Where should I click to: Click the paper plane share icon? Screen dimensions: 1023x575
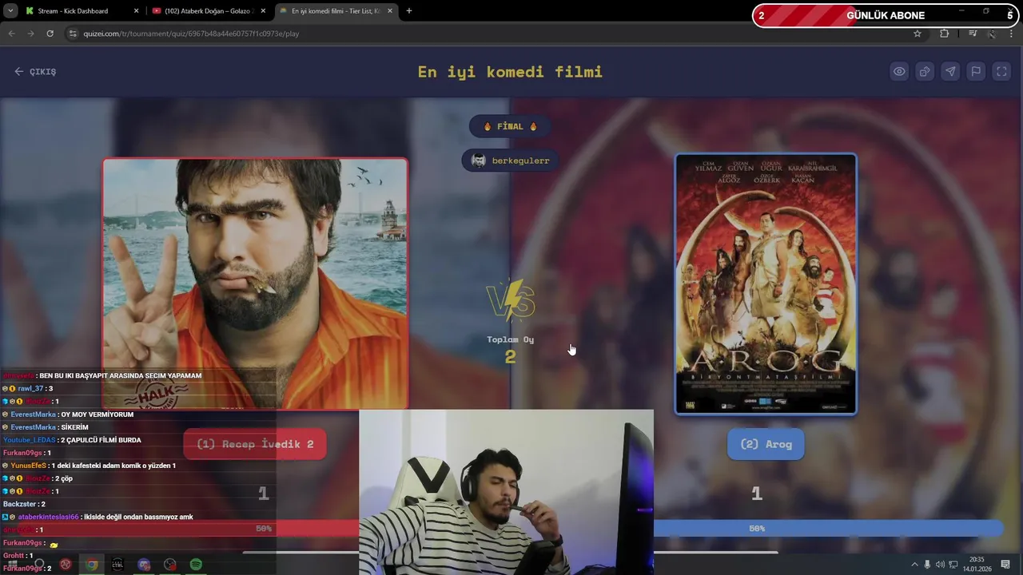950,71
